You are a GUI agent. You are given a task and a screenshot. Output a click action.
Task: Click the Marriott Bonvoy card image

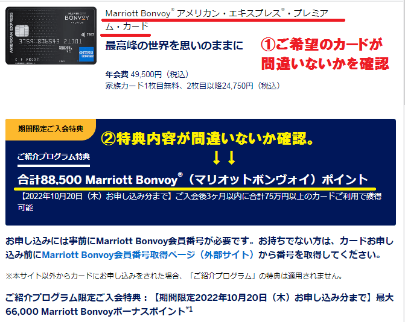point(51,36)
